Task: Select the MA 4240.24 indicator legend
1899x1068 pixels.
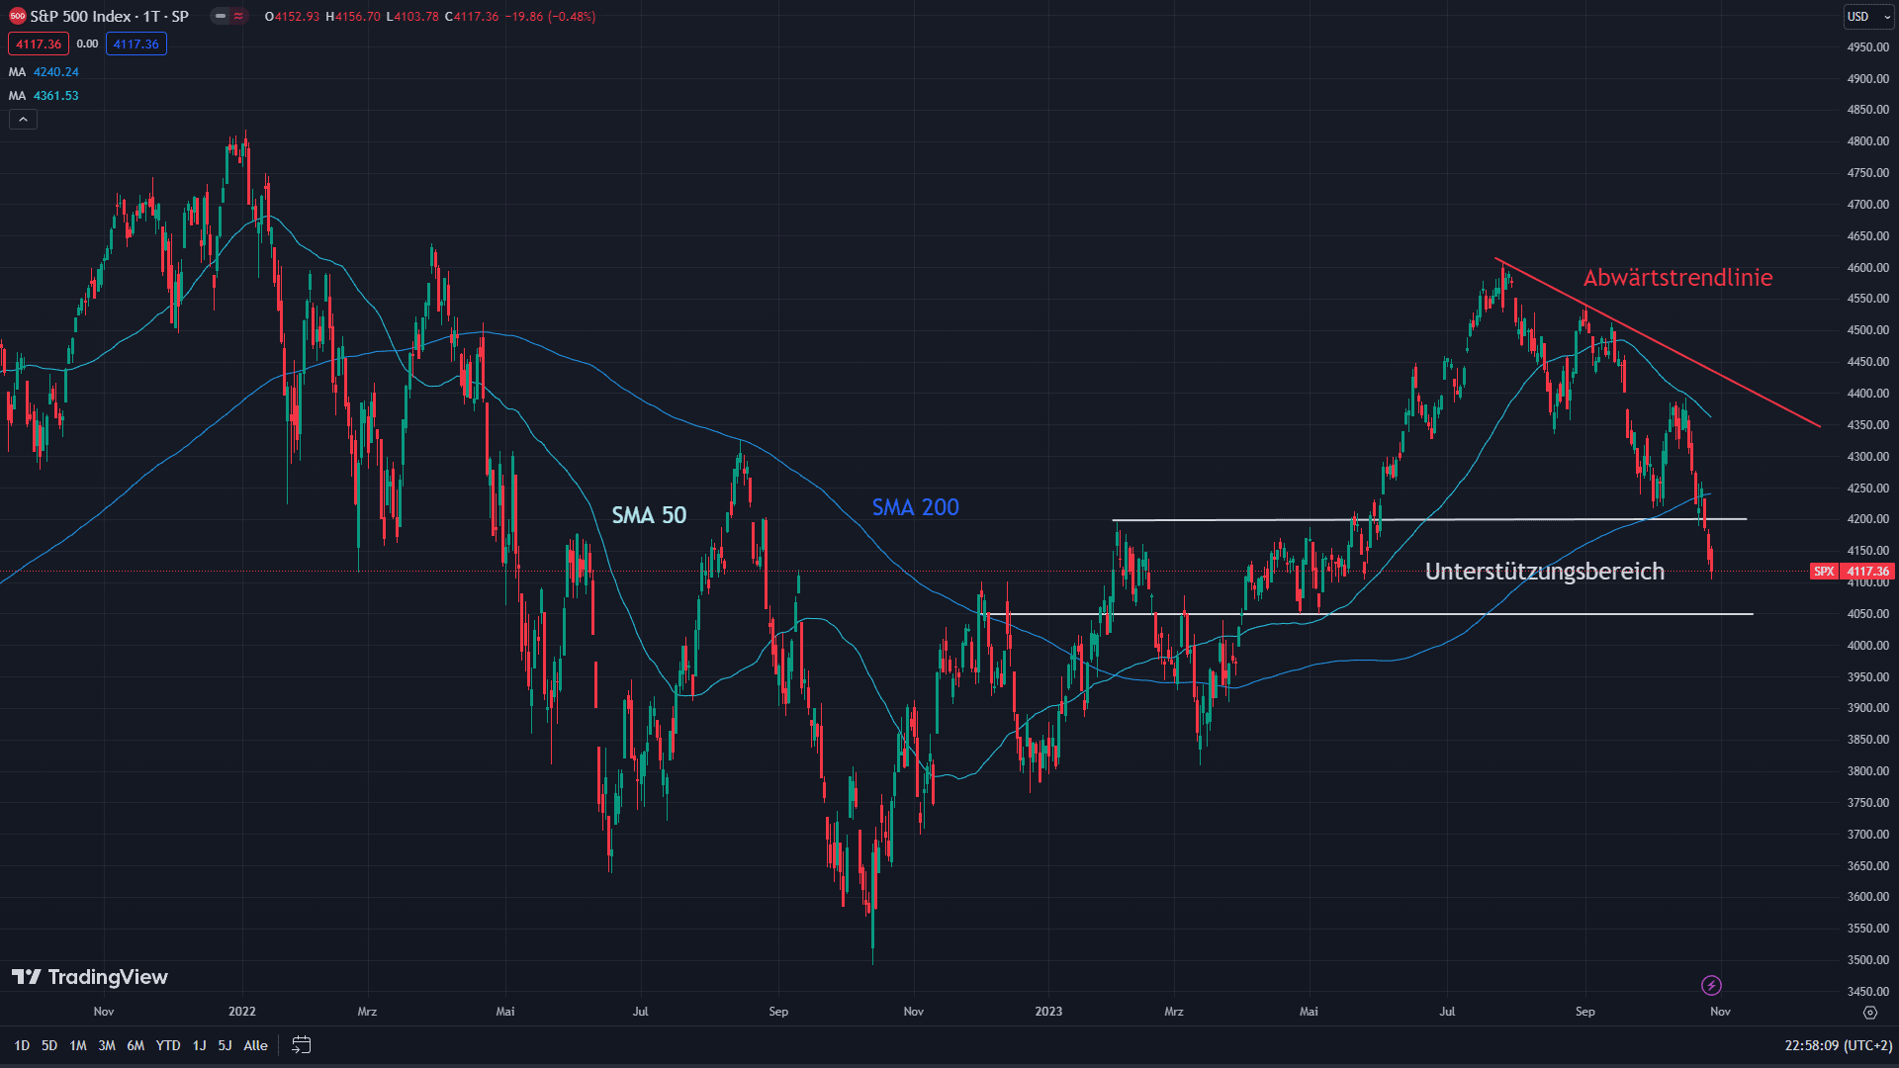Action: [x=44, y=72]
